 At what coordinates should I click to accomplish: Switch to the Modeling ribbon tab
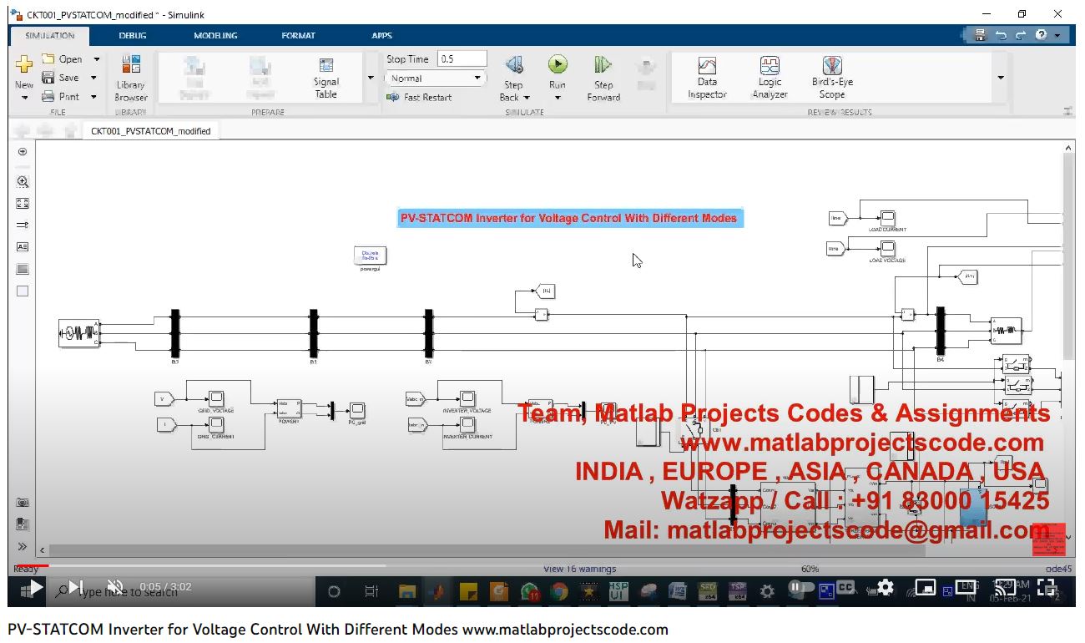(x=215, y=36)
